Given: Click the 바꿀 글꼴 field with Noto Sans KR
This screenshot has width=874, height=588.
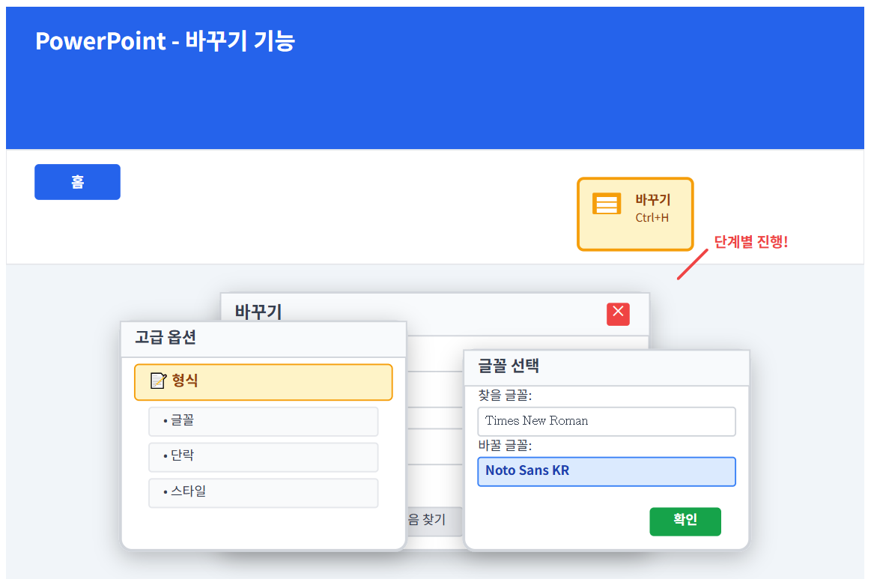Looking at the screenshot, I should (607, 471).
